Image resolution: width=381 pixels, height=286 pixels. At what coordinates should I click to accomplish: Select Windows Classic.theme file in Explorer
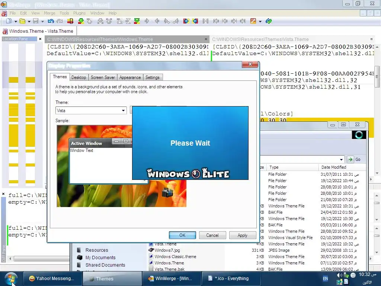coord(175,257)
